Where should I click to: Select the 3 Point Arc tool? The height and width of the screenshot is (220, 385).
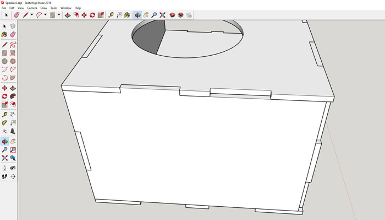(4, 78)
